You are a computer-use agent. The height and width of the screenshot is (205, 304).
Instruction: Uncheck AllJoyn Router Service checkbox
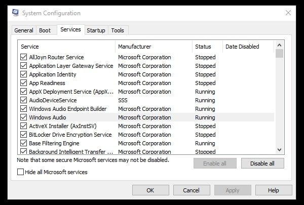coord(23,57)
